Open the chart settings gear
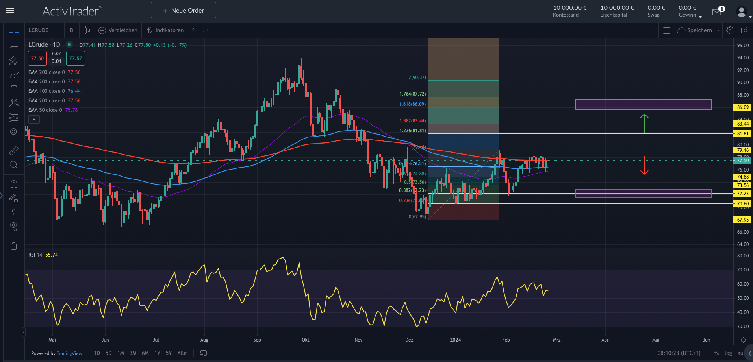This screenshot has width=753, height=362. tap(730, 30)
